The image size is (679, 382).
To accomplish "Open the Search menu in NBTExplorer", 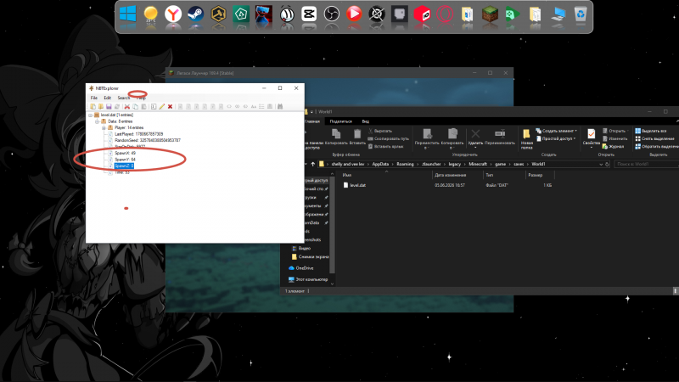I will coord(123,98).
